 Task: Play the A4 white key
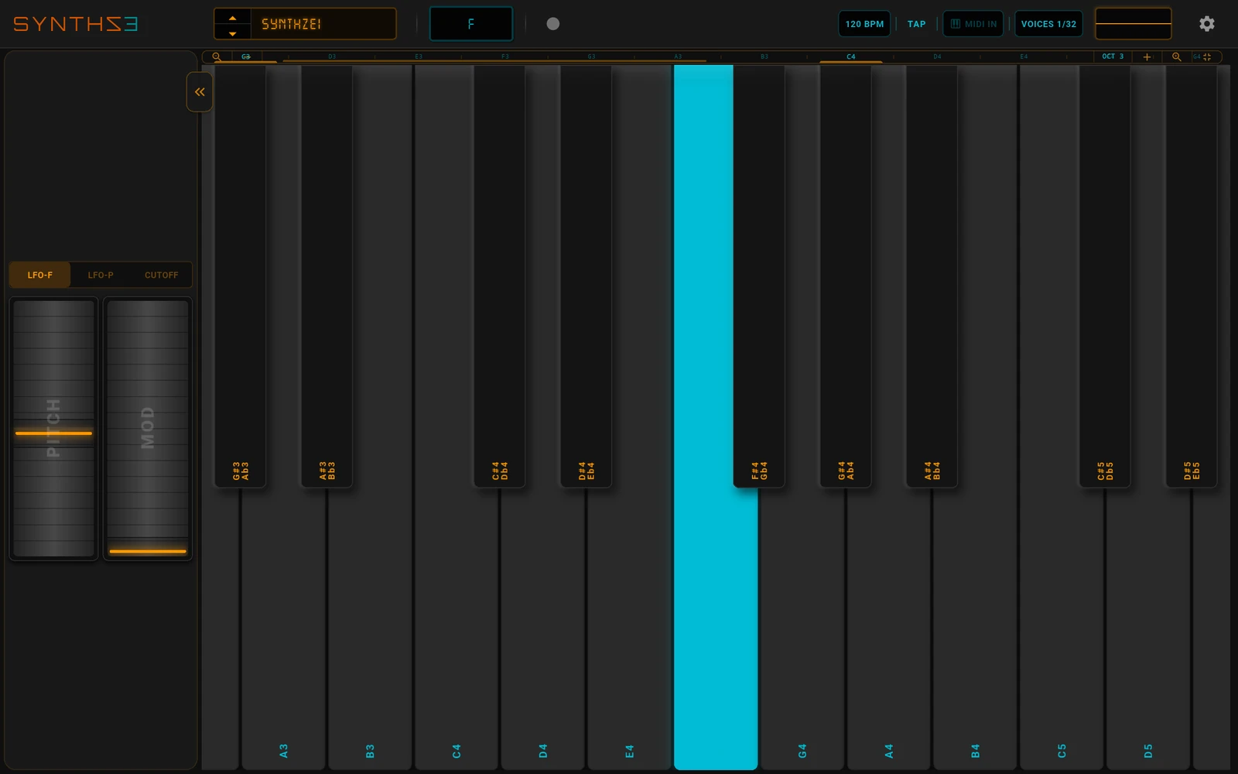pyautogui.click(x=888, y=628)
